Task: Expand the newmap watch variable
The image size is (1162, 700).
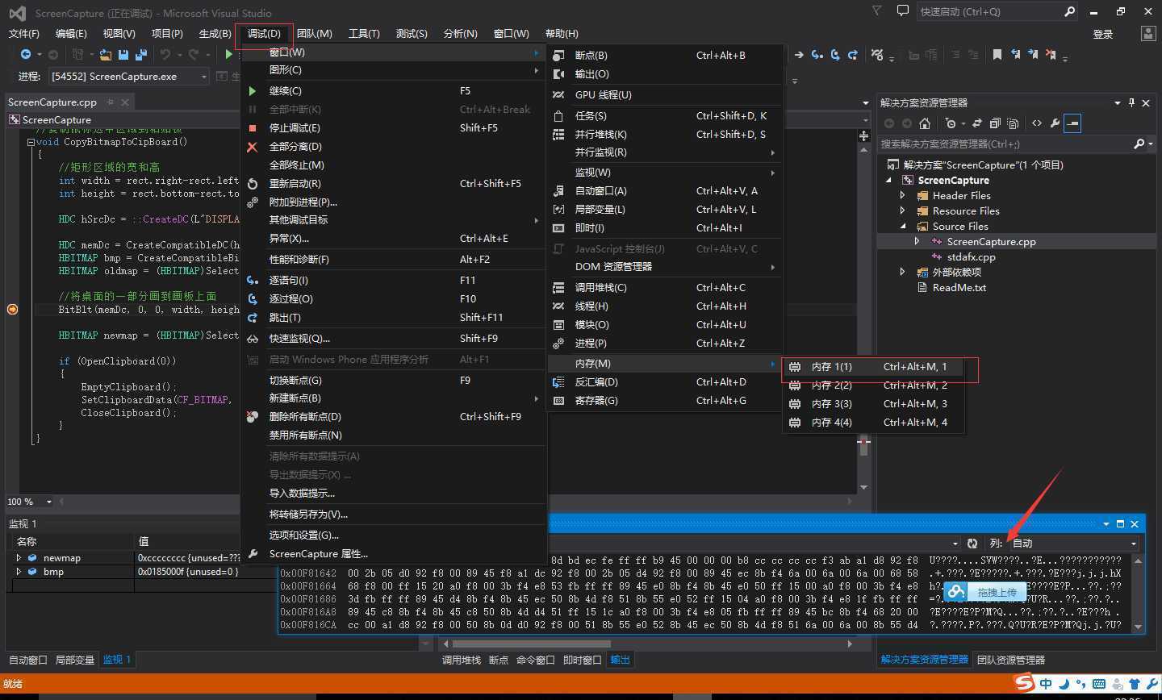Action: [x=19, y=558]
